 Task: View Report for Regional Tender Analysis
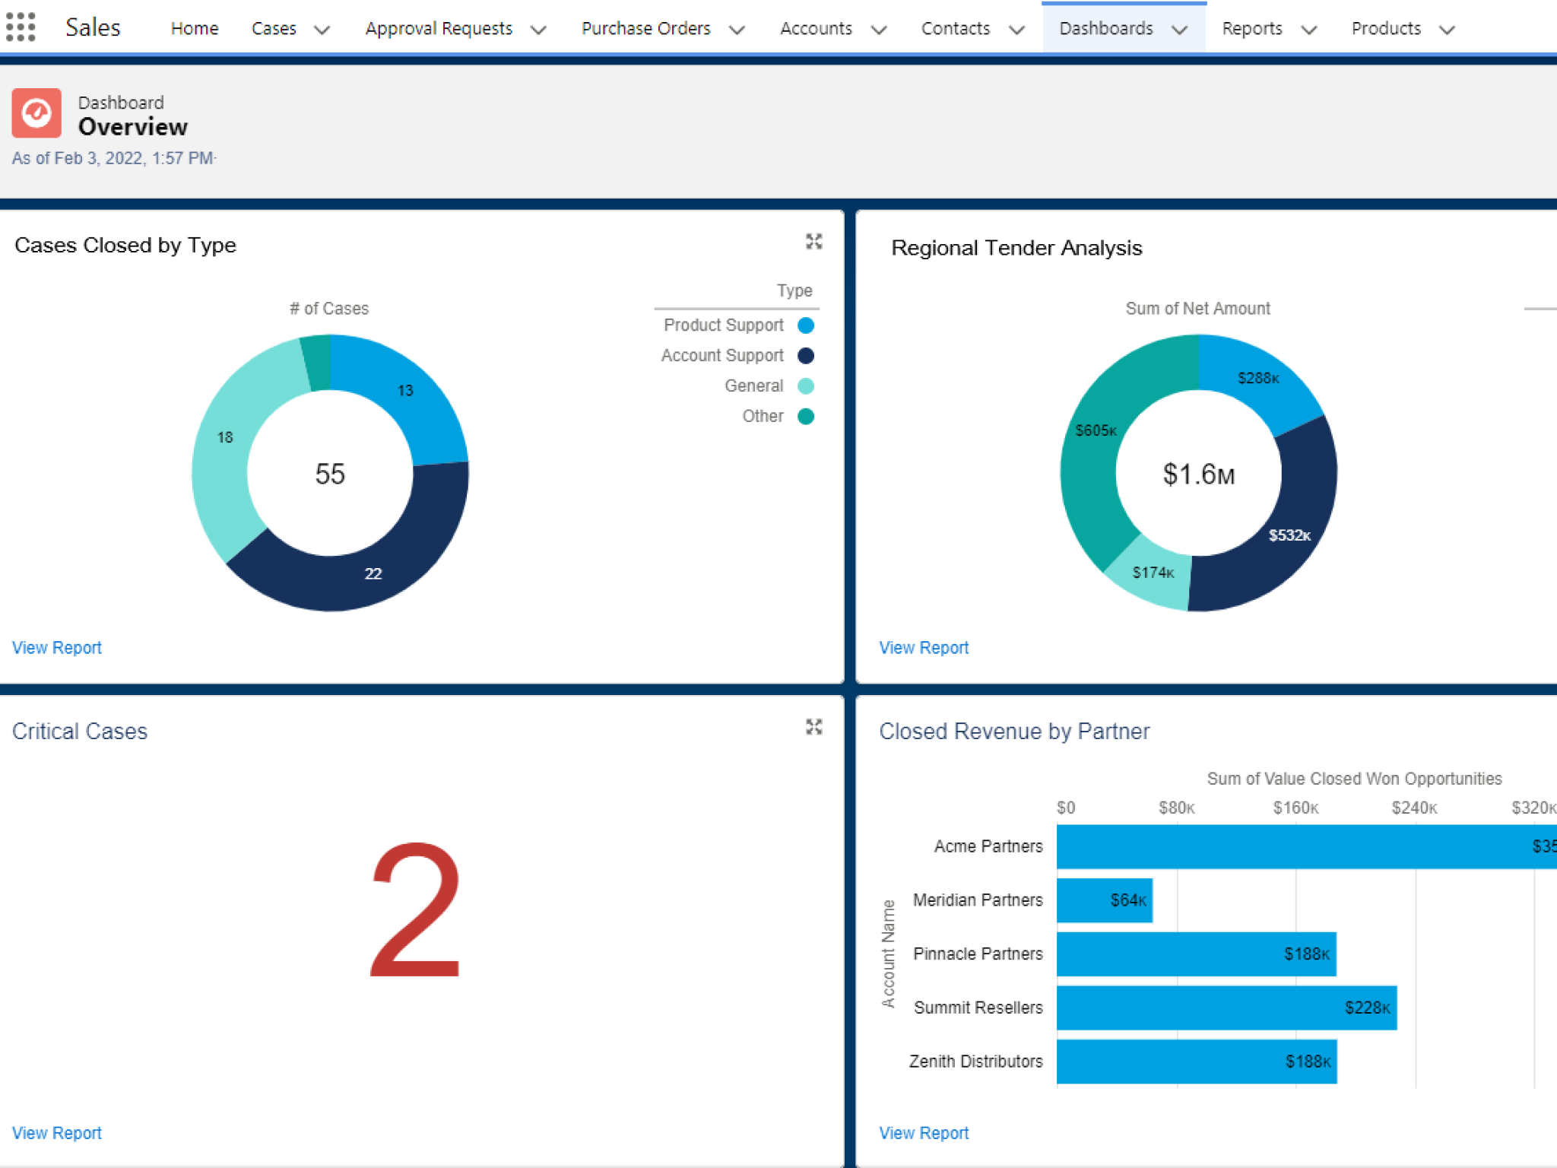924,648
